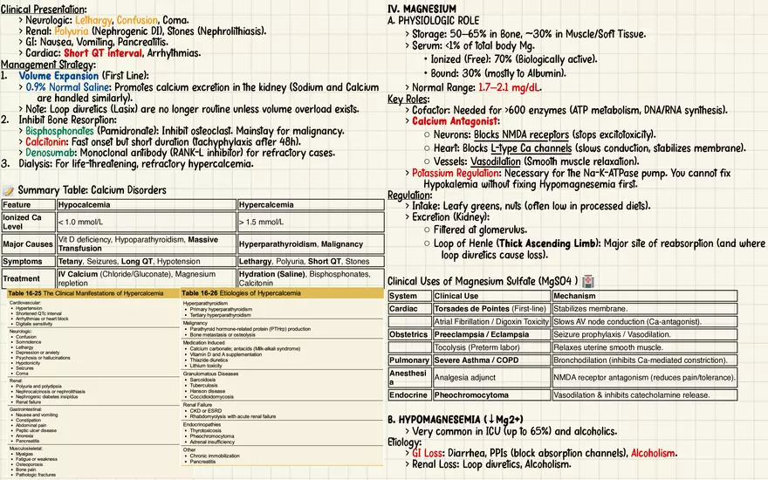The height and width of the screenshot is (480, 768).
Task: Click the 'Feature' header cell
Action: coord(29,205)
